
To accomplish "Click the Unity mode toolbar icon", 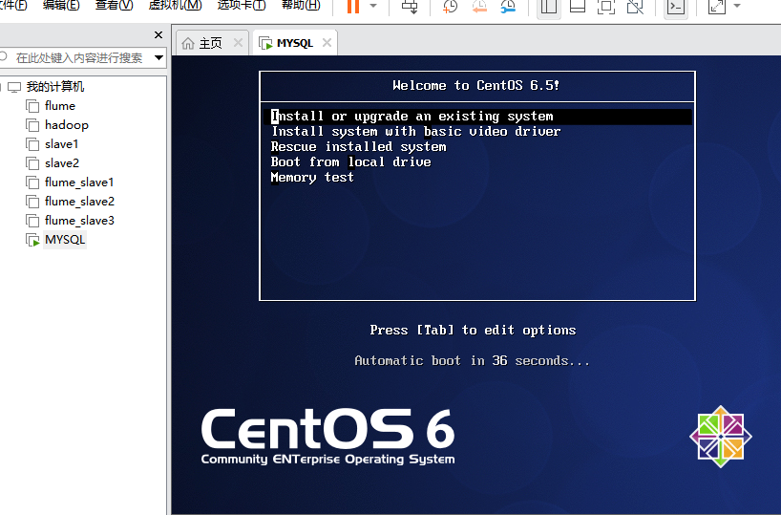I will 635,7.
